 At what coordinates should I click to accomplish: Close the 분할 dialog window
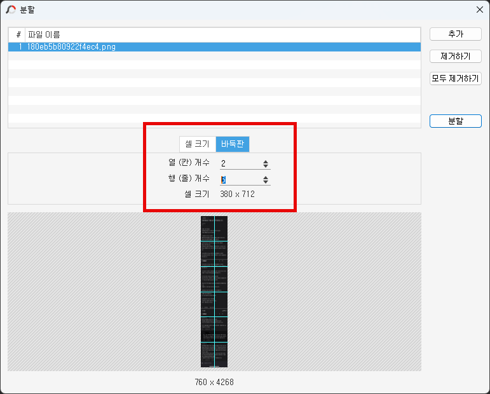point(480,10)
